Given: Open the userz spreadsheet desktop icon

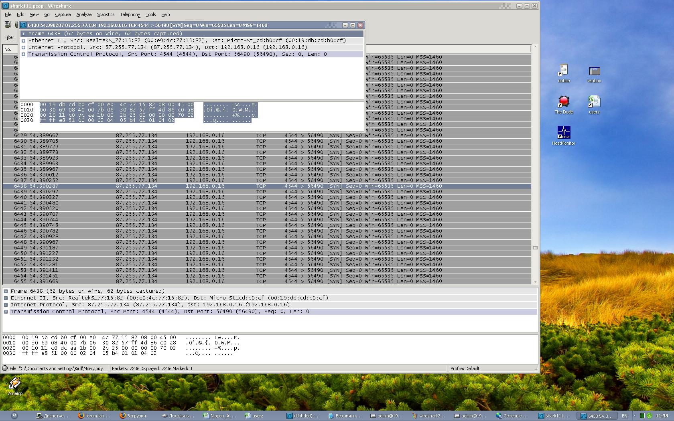Looking at the screenshot, I should click(x=594, y=103).
